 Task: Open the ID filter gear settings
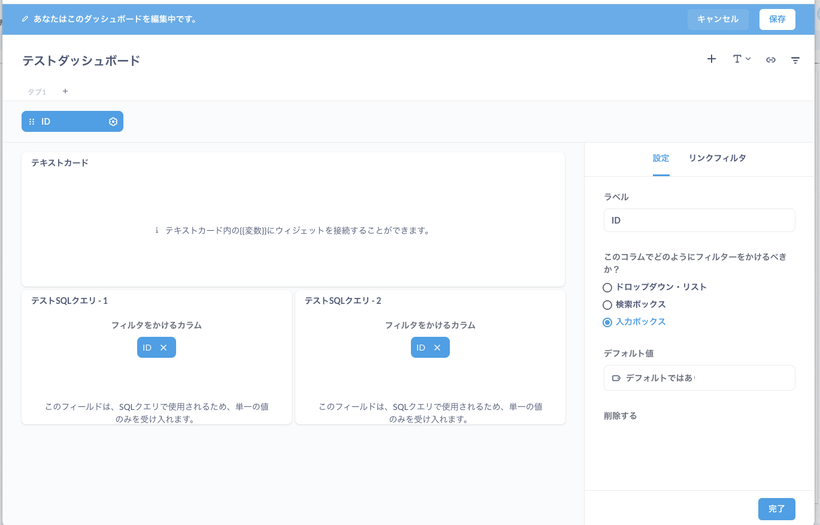113,121
